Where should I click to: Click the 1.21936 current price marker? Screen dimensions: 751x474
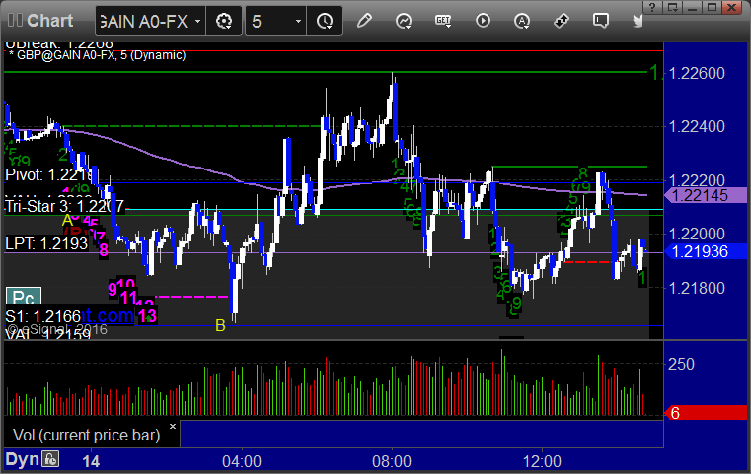tap(706, 251)
